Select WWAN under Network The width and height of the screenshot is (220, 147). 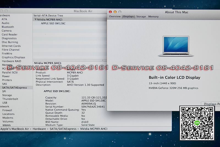tap(6, 125)
